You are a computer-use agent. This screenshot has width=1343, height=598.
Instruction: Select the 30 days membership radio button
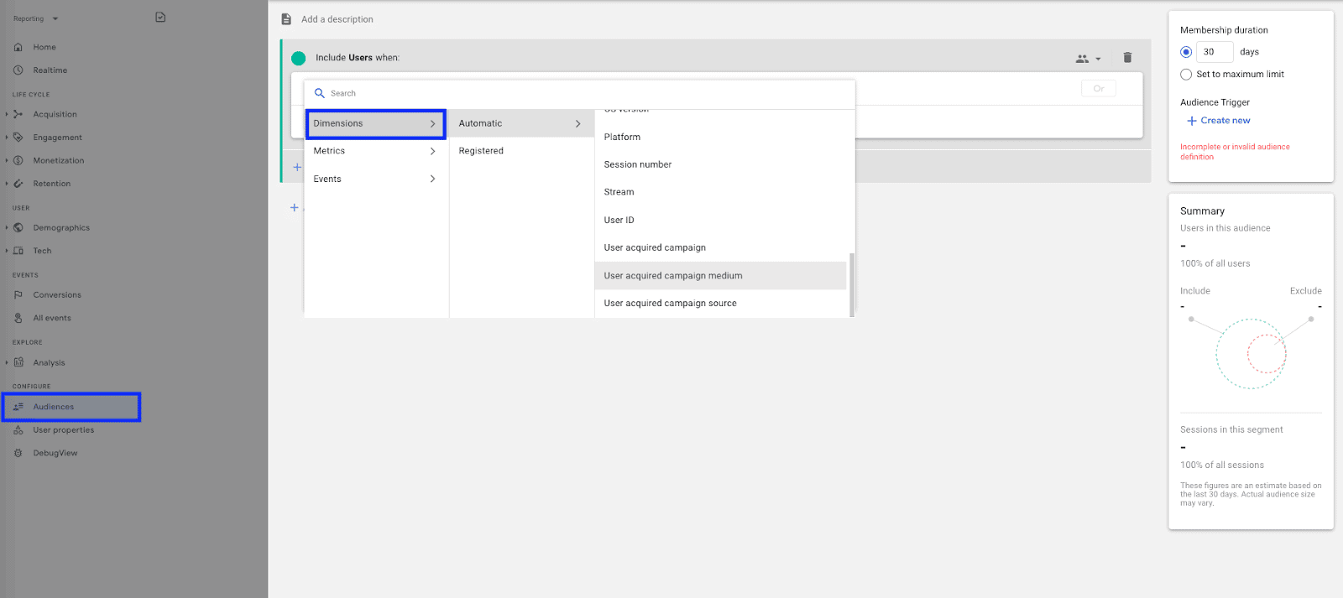coord(1186,52)
